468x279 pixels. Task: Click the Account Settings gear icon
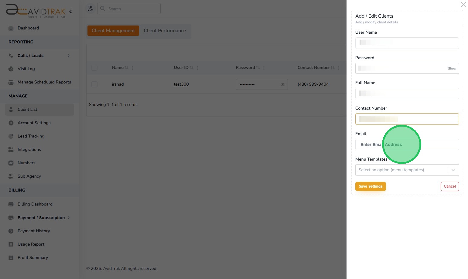tap(11, 123)
